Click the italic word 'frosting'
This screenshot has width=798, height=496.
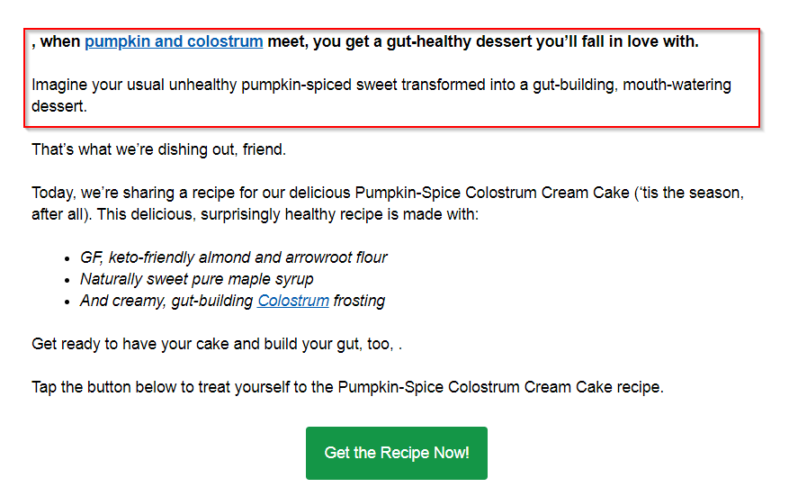pos(359,301)
